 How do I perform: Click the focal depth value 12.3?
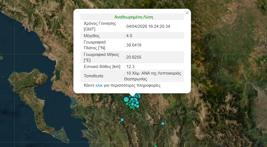130,67
